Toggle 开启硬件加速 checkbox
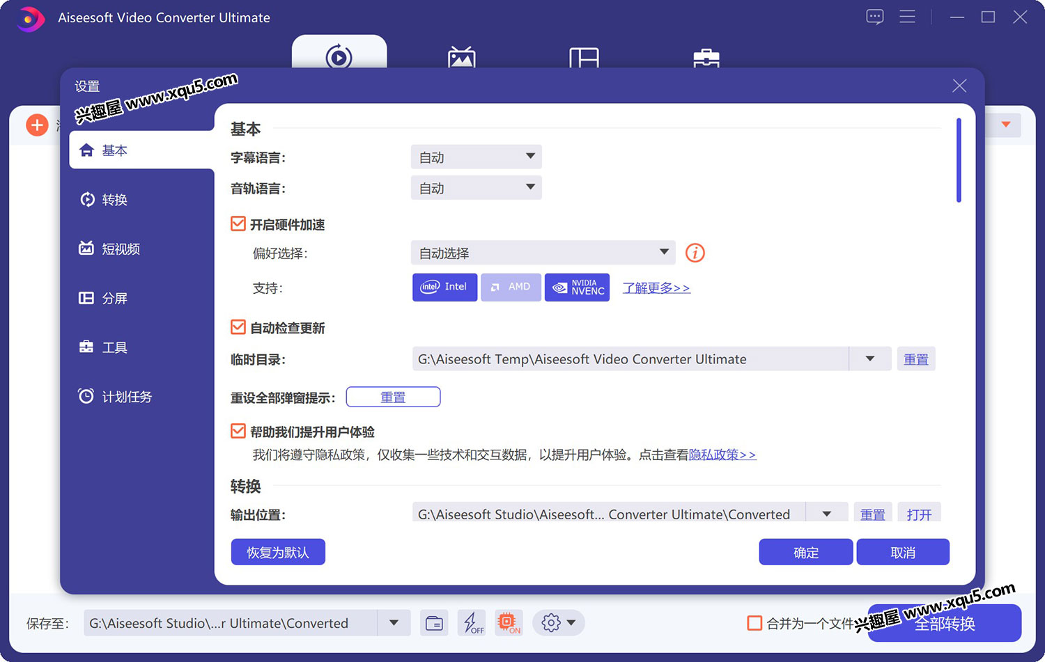This screenshot has width=1045, height=662. point(238,224)
